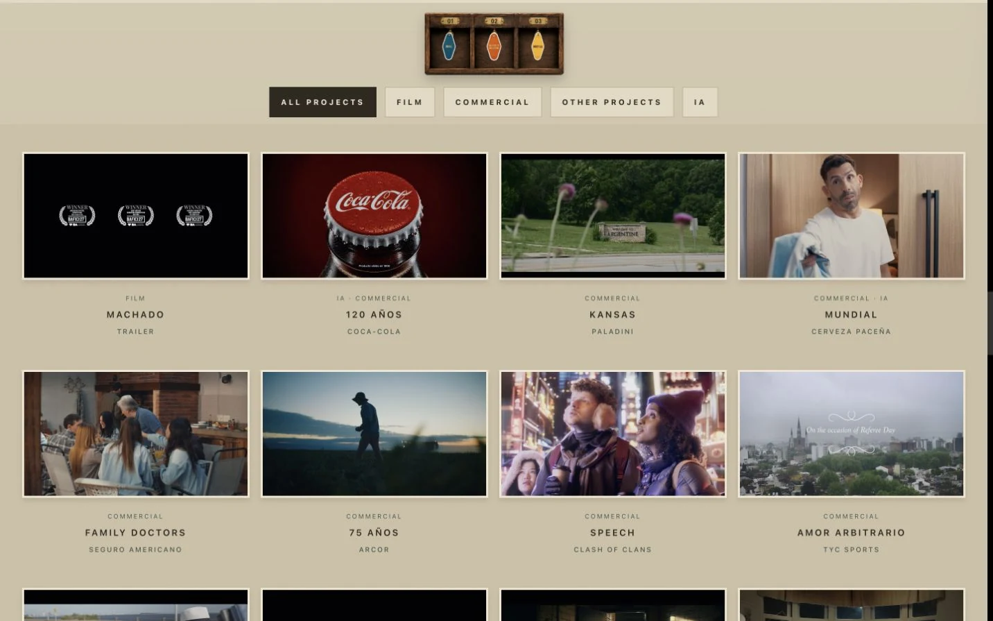Open the Machado trailer thumbnail with laurels

coord(136,216)
